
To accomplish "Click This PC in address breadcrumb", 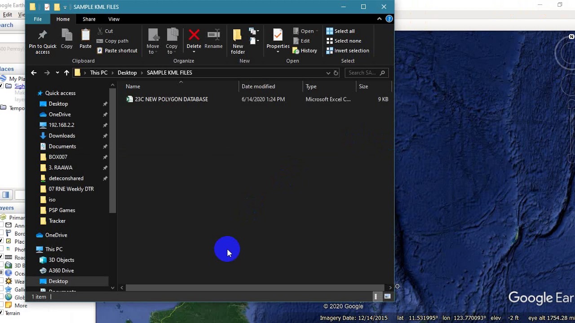I will 98,73.
